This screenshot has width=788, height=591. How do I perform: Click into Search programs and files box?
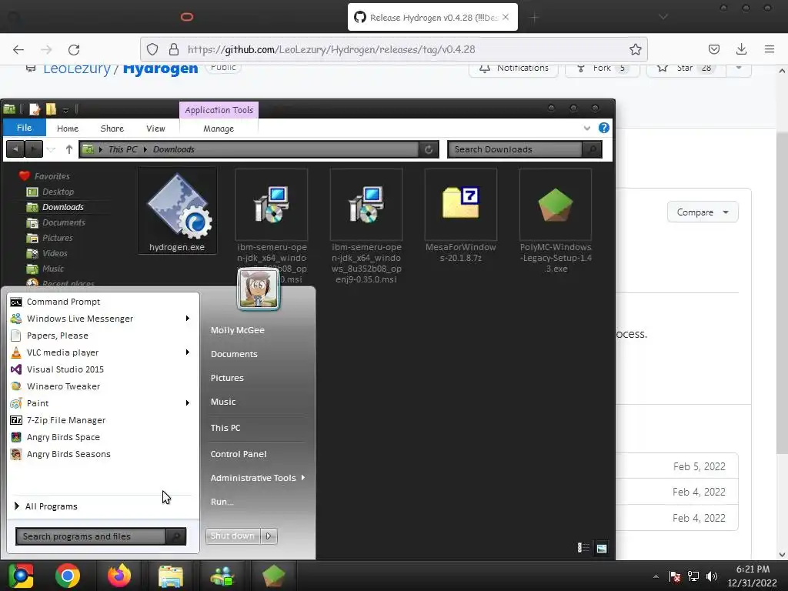click(x=91, y=536)
